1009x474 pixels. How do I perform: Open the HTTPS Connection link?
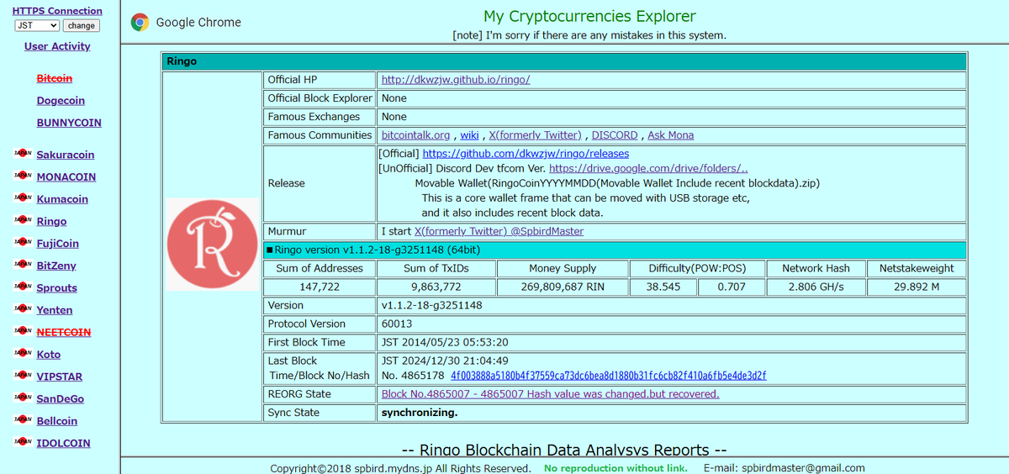[57, 11]
